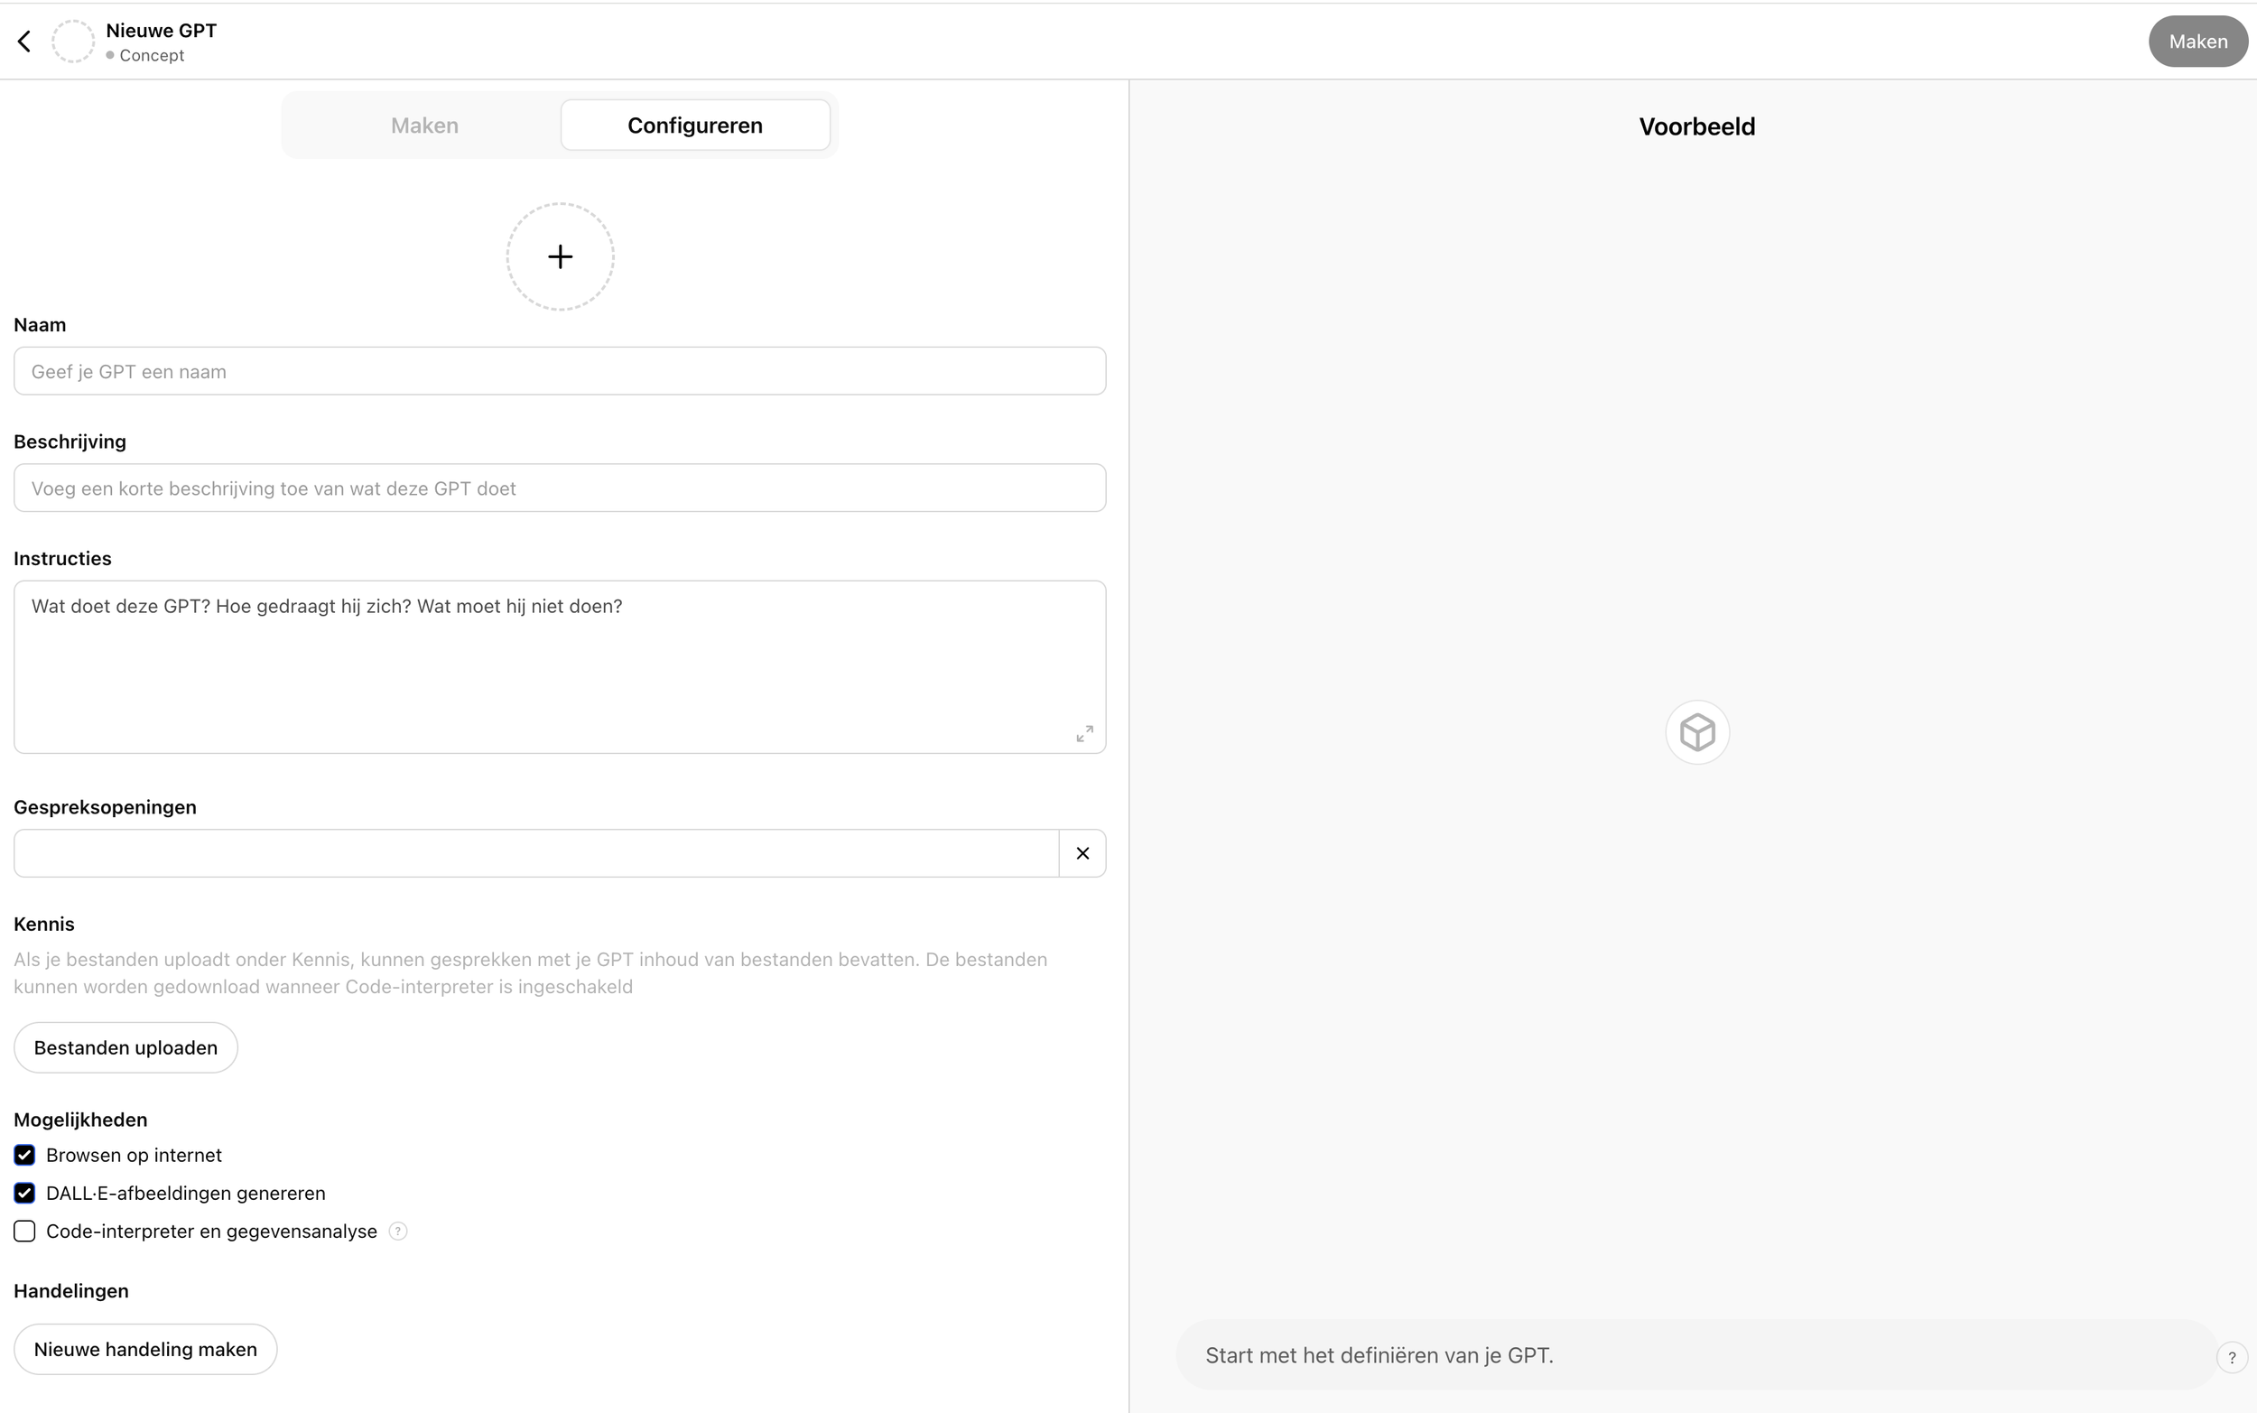Remove the conversation starter with X icon
The width and height of the screenshot is (2257, 1413).
1082,853
